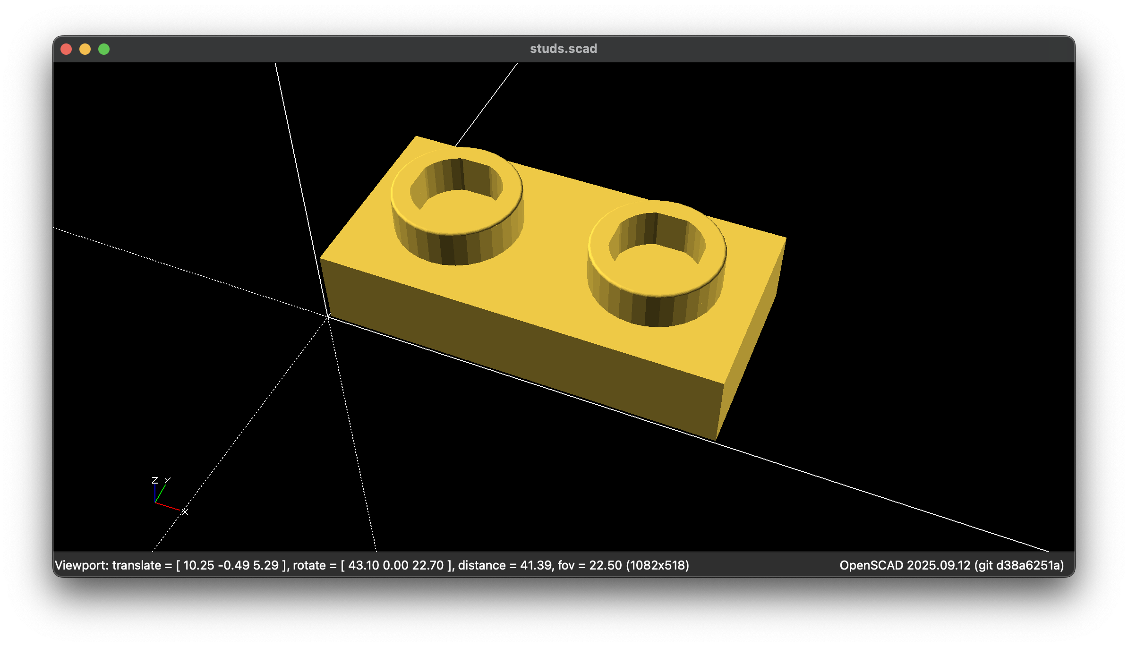Click the brick's narrow right side face
Image resolution: width=1128 pixels, height=647 pixels.
[x=751, y=340]
